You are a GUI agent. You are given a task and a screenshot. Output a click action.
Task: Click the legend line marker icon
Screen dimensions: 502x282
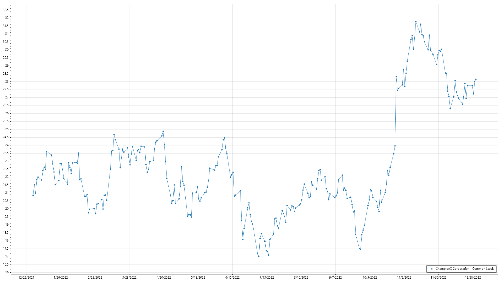432,269
